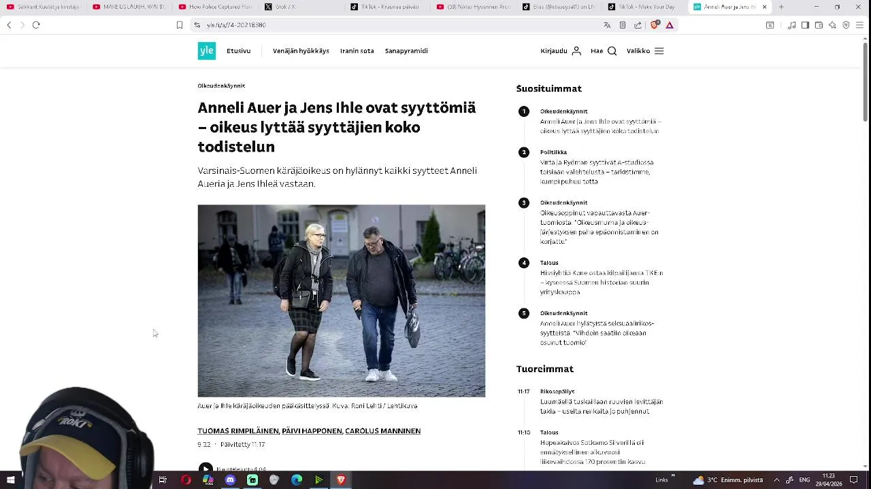The image size is (871, 489).
Task: Open weather widget showing 3°C
Action: (x=728, y=480)
